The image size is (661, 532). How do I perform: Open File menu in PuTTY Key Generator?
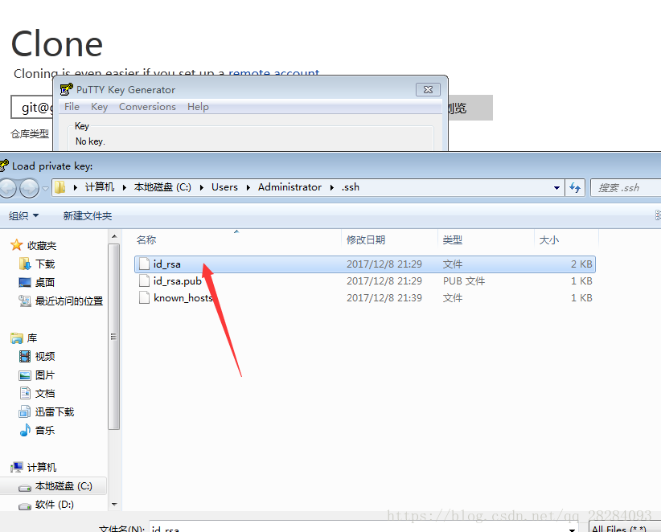coord(72,107)
